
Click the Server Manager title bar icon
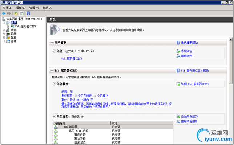[x=3, y=3]
